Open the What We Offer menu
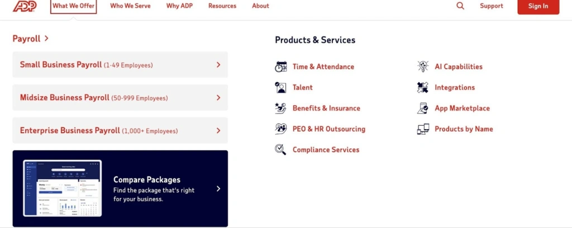Viewport: 572px width, 228px height. coord(73,6)
